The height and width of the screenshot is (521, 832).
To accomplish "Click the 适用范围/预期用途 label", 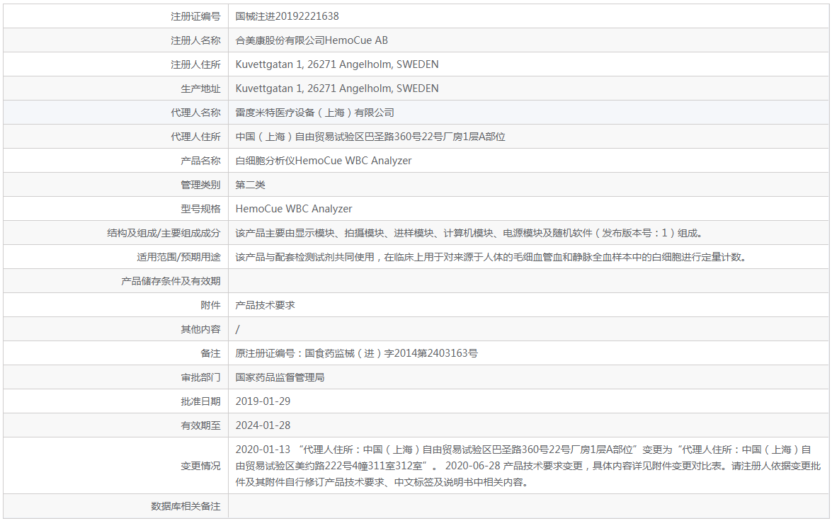I will click(178, 258).
